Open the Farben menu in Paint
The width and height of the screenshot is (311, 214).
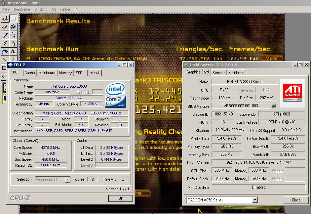coord(65,9)
